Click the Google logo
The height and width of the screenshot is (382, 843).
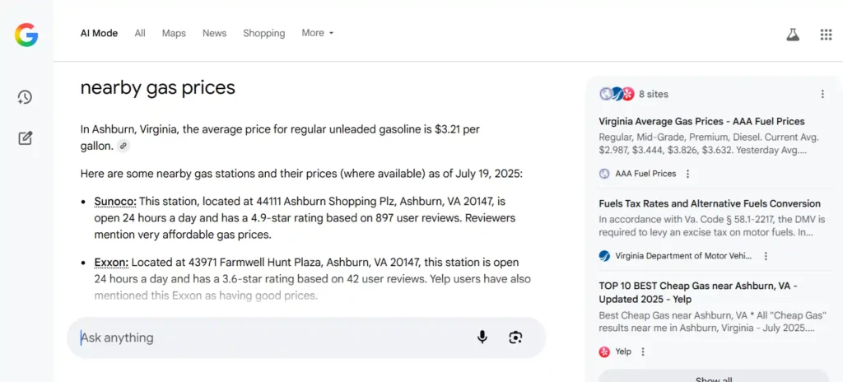click(x=26, y=35)
